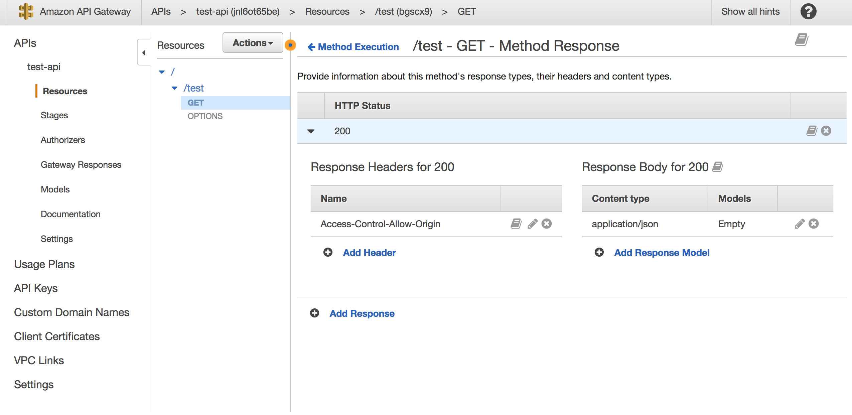Image resolution: width=852 pixels, height=415 pixels.
Task: Remove the Access-Control-Allow-Origin header
Action: (547, 224)
